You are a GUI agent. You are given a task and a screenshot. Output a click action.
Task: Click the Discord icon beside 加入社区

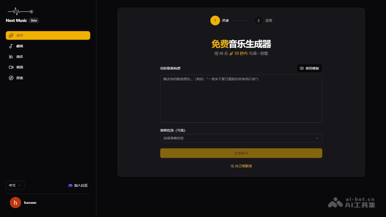point(70,185)
